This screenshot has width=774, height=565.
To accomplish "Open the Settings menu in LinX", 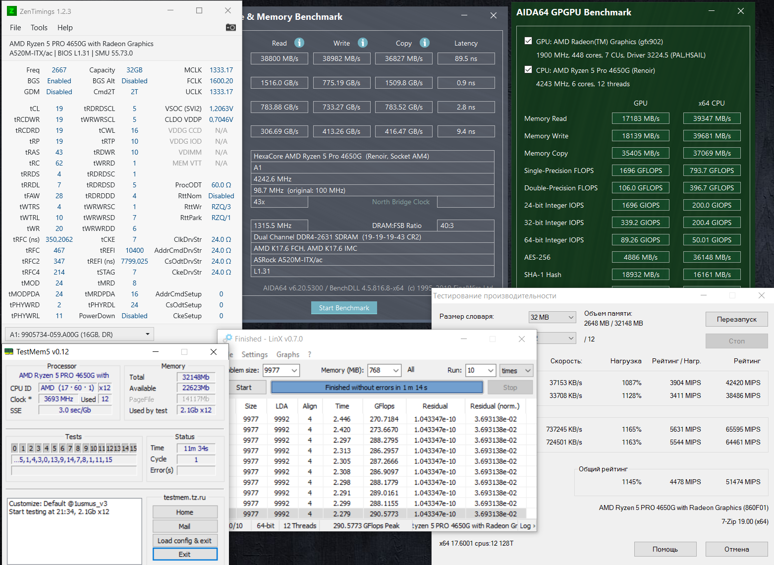I will point(255,354).
